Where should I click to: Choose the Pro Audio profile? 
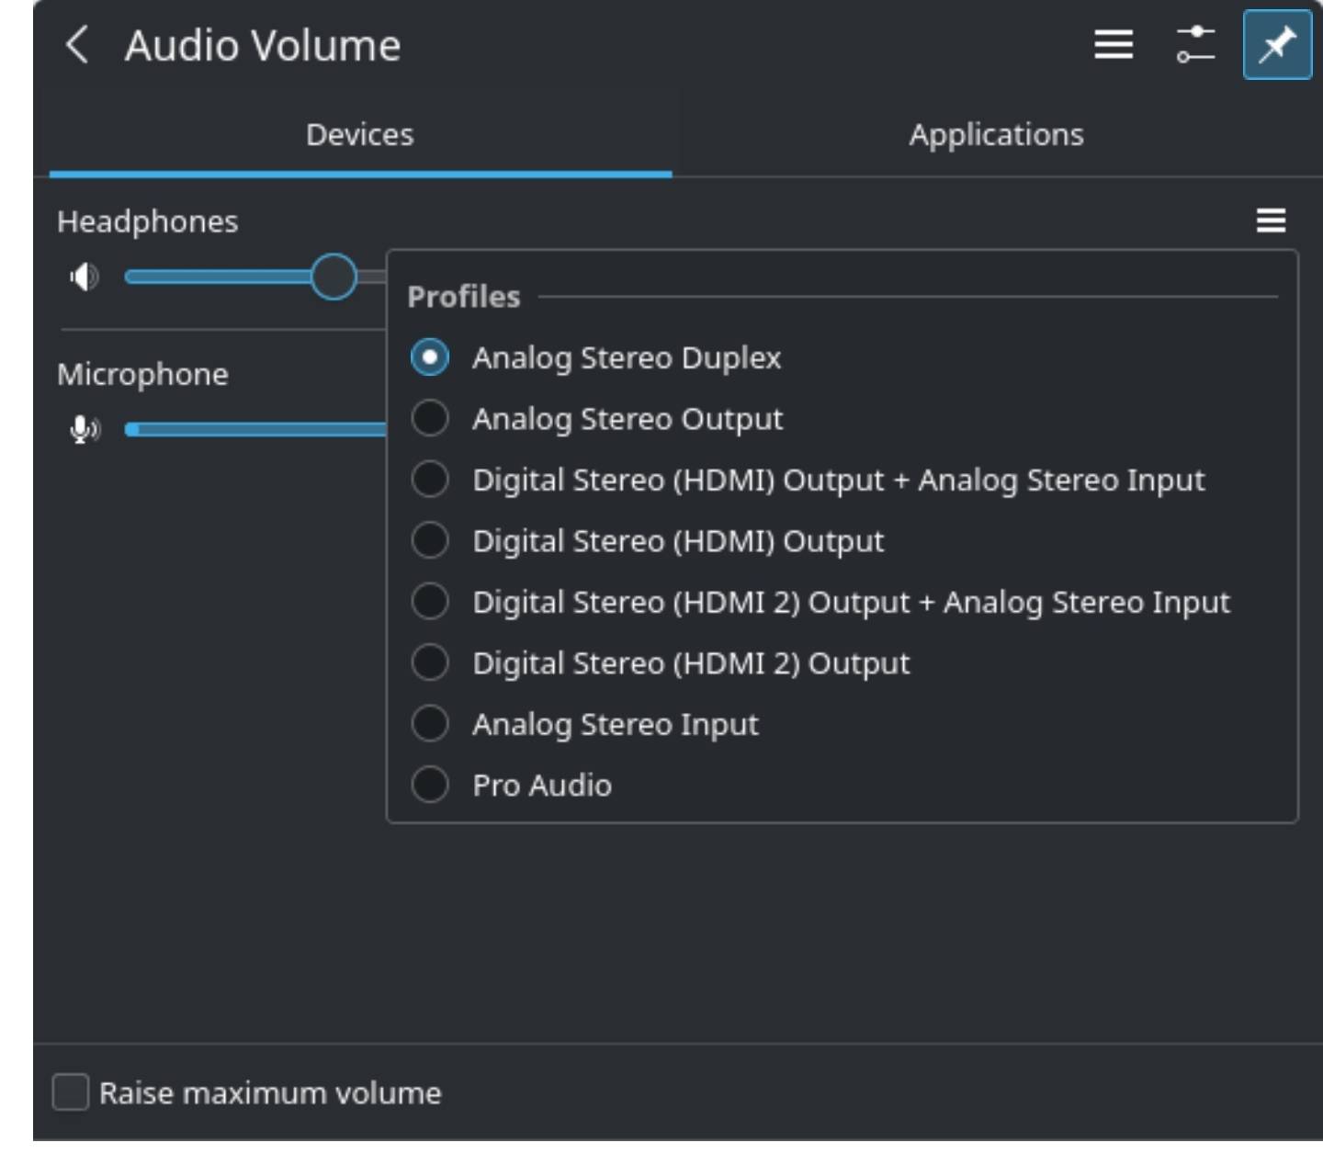430,786
